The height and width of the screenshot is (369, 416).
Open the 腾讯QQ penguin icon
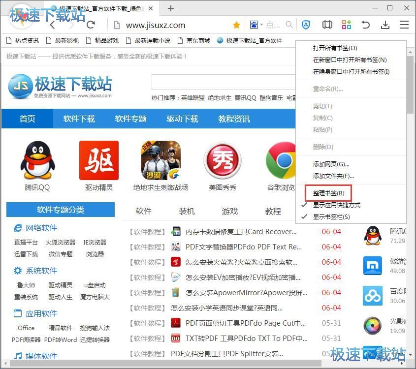click(37, 160)
